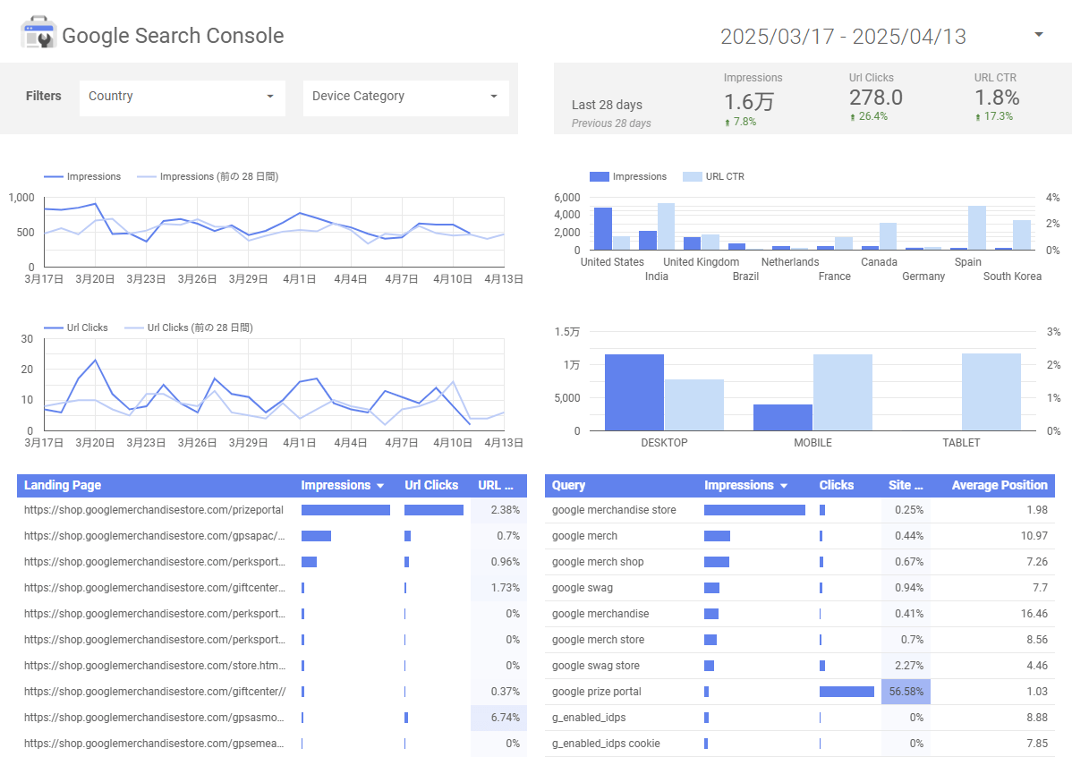Click the 1.73% URL CTR cell
Image resolution: width=1072 pixels, height=757 pixels.
click(498, 588)
